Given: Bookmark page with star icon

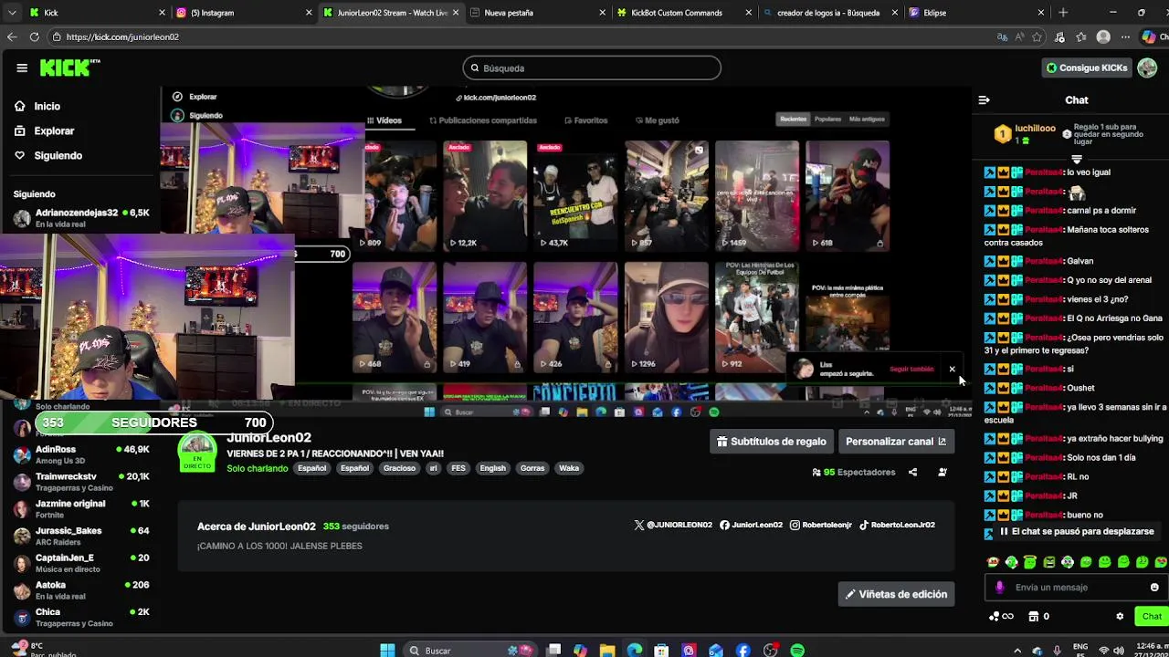Looking at the screenshot, I should 1037,37.
